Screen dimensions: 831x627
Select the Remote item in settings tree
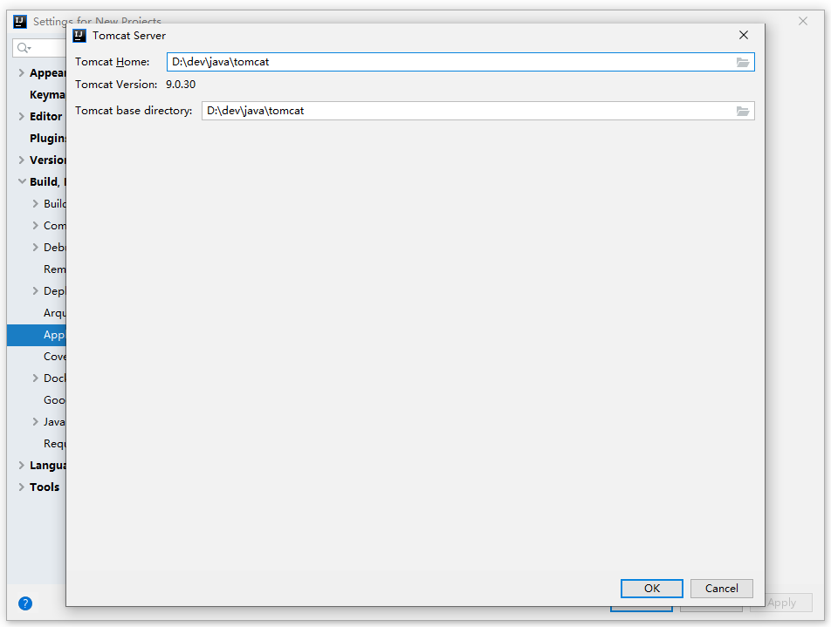coord(55,269)
